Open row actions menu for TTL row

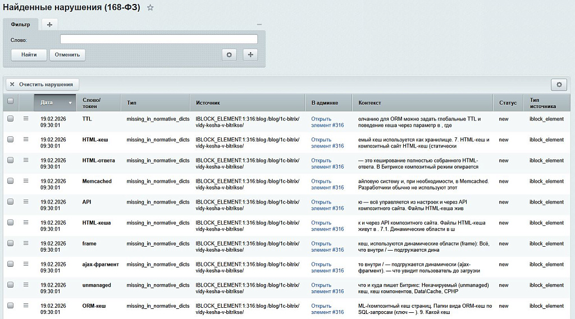pyautogui.click(x=25, y=119)
